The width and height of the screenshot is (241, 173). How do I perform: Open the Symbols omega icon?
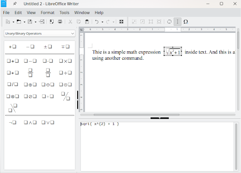tap(185, 22)
